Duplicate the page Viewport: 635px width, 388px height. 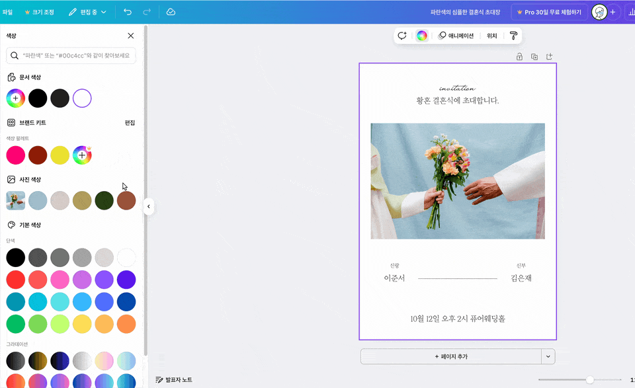(x=534, y=57)
